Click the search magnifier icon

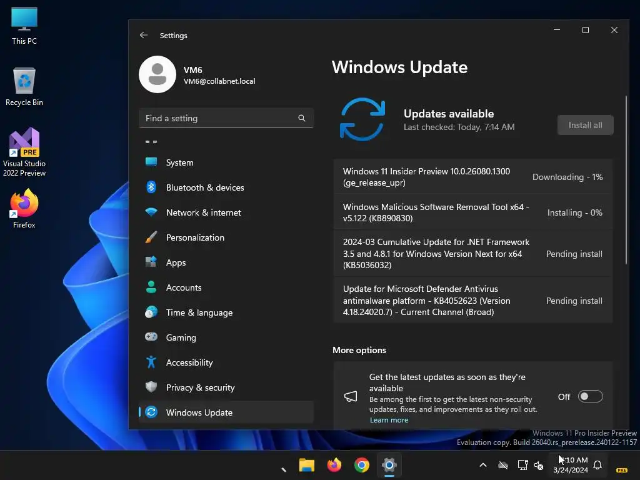[x=302, y=118]
